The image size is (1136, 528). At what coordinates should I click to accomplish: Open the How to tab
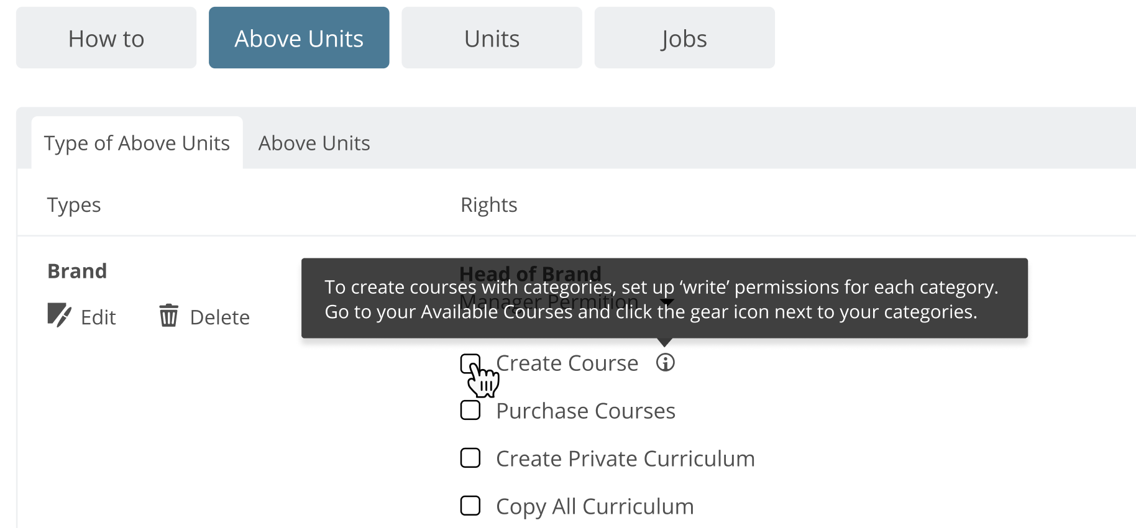coord(106,38)
